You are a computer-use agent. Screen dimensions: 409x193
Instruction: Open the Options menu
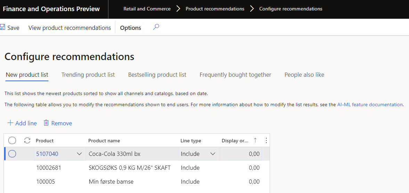click(x=130, y=28)
